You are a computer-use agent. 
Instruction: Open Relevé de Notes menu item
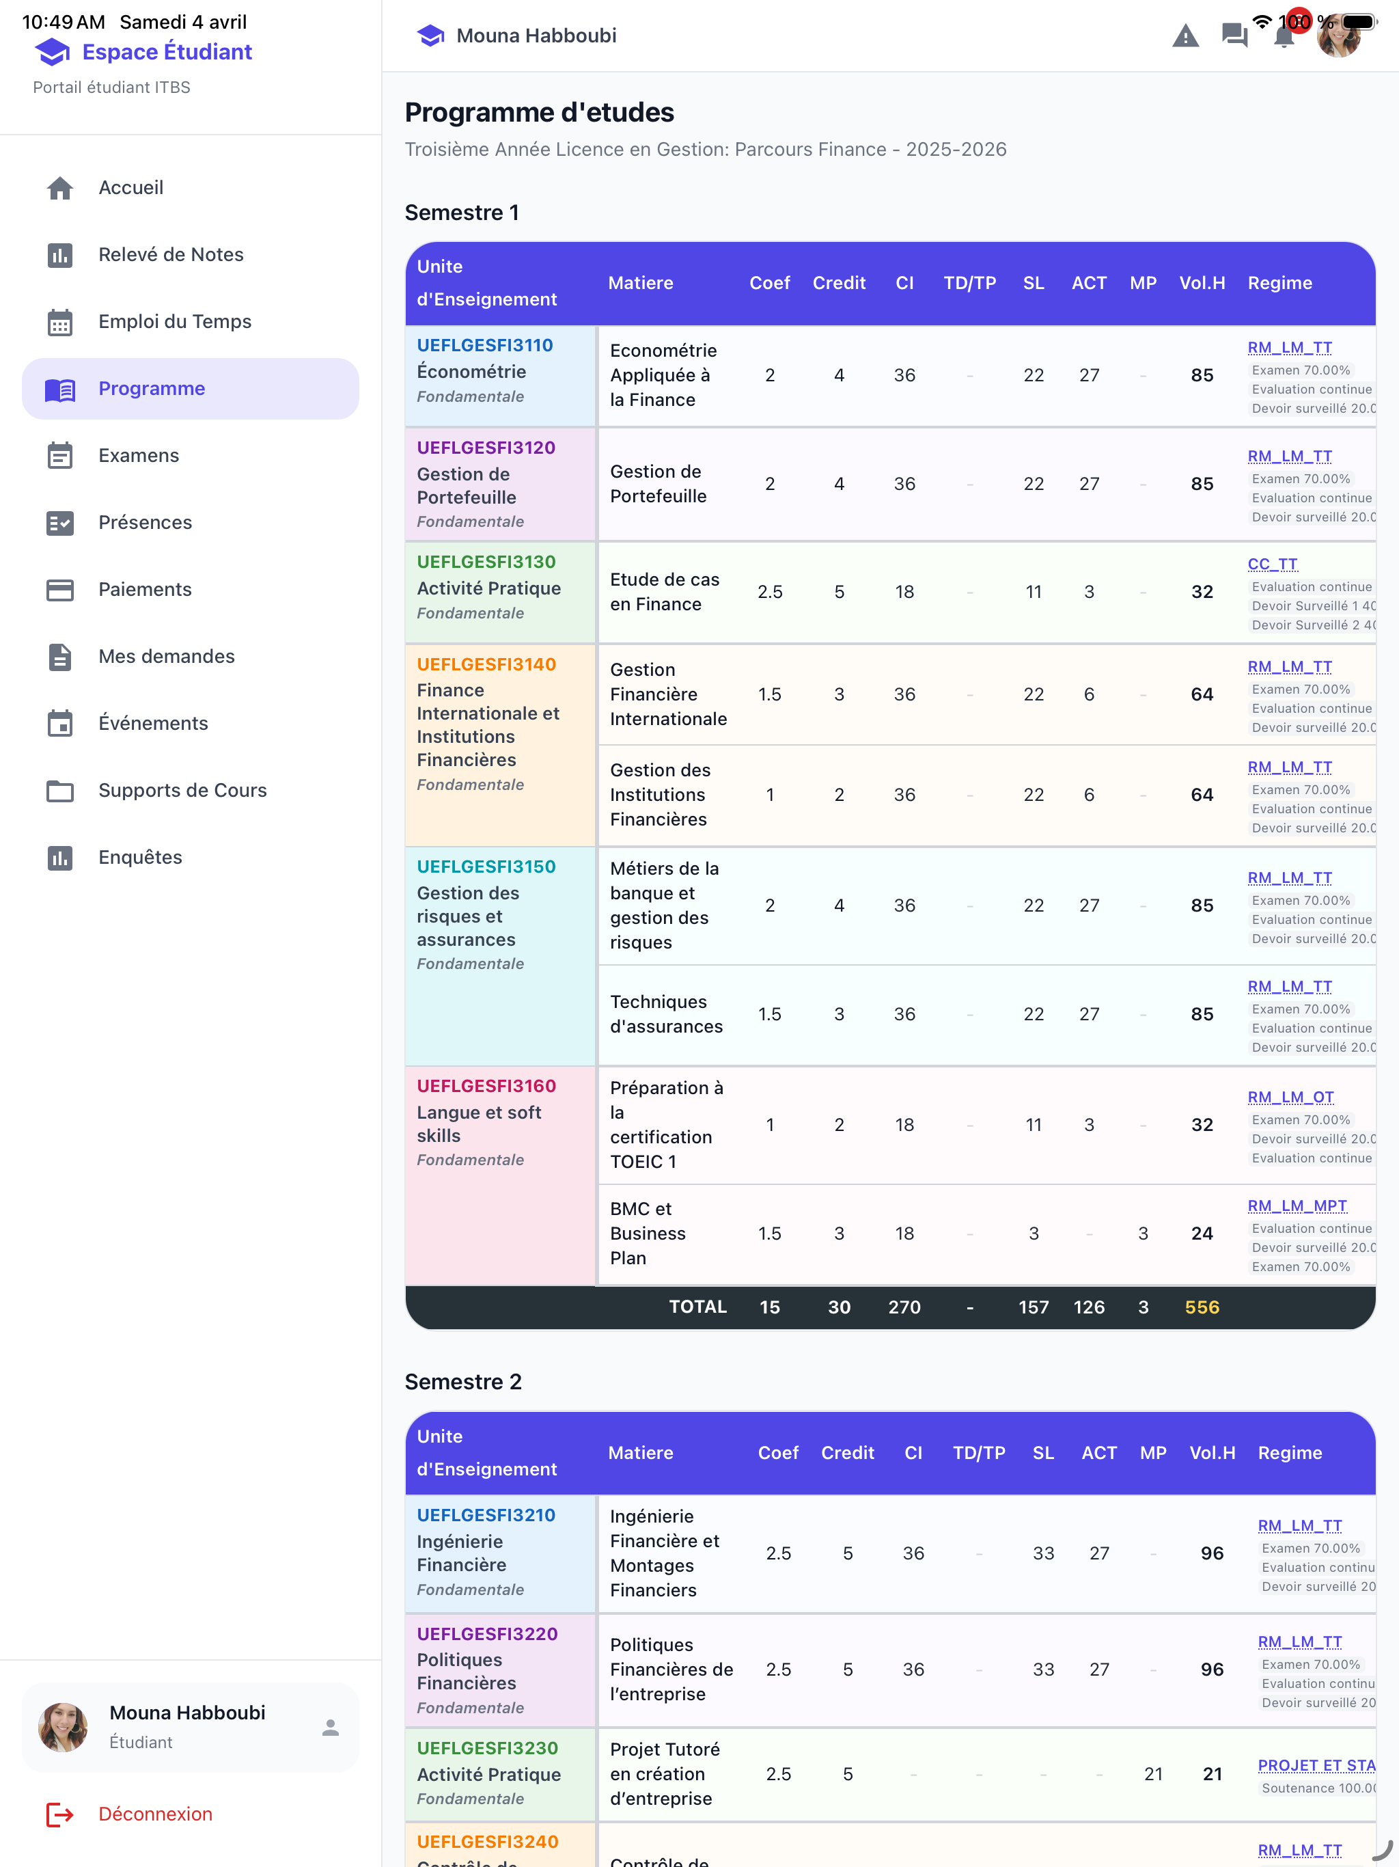coord(191,255)
